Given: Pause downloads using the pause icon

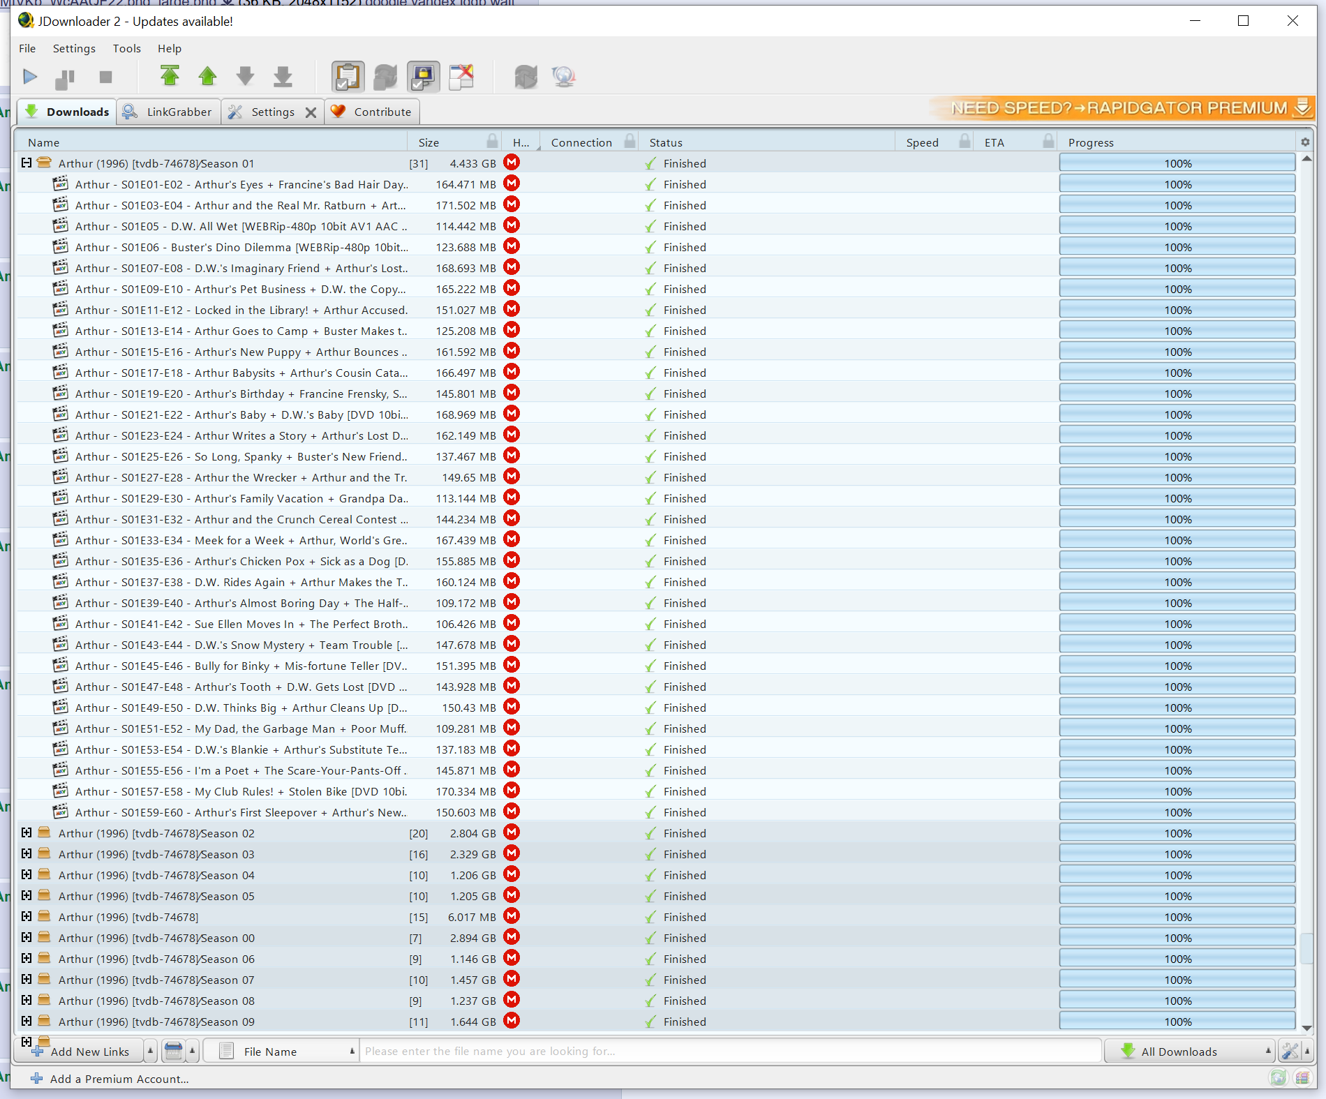Looking at the screenshot, I should click(65, 79).
